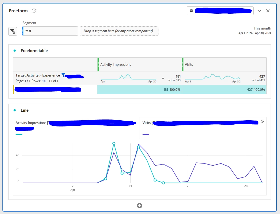Screen dimensions: 280x214
Task: Click Target Activity > Experience dimension label
Action: (x=38, y=75)
